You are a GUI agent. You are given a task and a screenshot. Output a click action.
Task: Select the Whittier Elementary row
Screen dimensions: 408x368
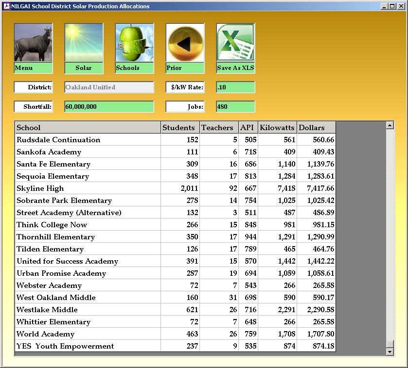coord(176,322)
